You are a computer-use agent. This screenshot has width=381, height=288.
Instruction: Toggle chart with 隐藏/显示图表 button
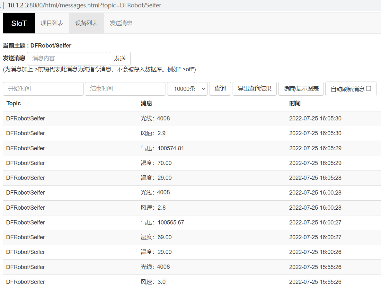pos(301,89)
